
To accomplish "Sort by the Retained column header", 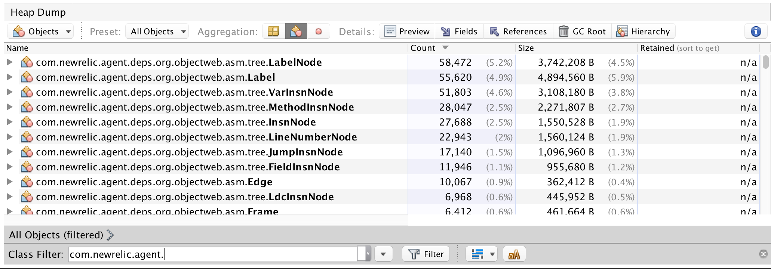I will pyautogui.click(x=698, y=48).
